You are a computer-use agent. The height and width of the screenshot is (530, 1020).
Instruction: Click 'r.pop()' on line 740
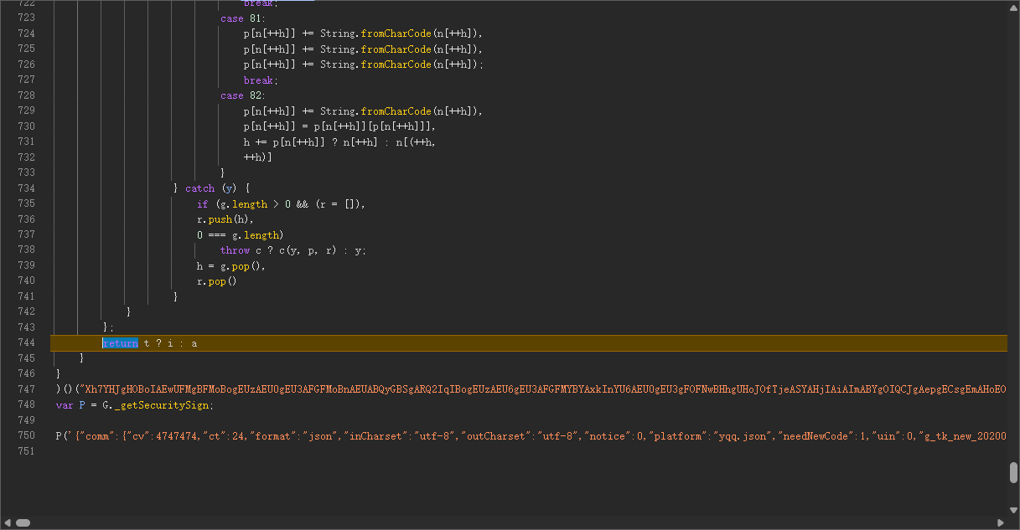[x=217, y=281]
